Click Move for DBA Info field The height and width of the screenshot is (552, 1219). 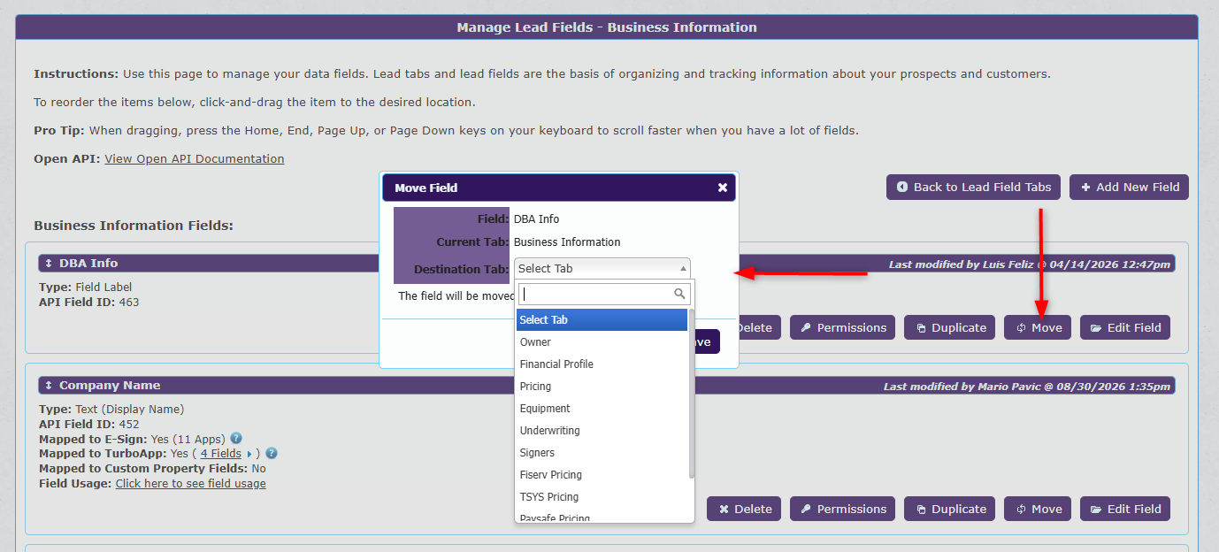coord(1038,327)
